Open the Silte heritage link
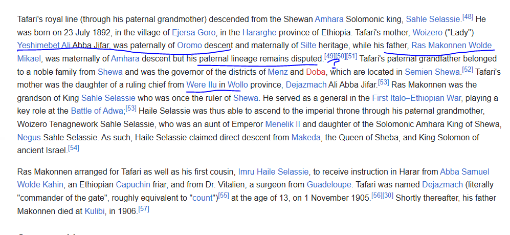Screen dimensions: 510x235 point(308,46)
